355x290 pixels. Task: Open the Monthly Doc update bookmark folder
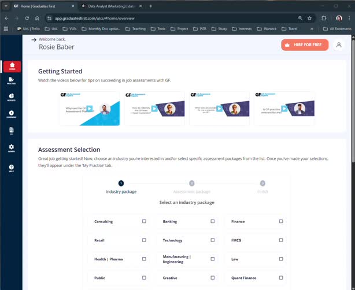[x=101, y=29]
